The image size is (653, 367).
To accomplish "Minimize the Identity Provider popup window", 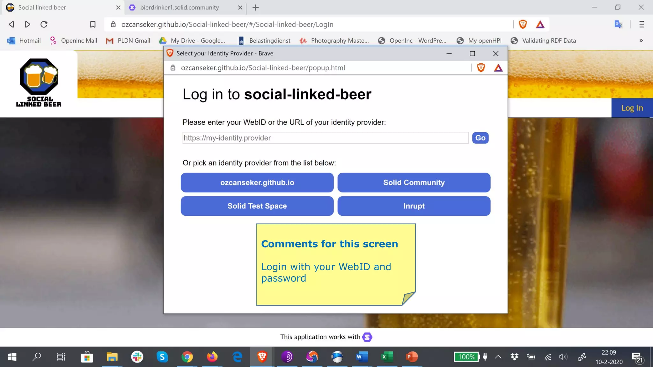I will [449, 53].
